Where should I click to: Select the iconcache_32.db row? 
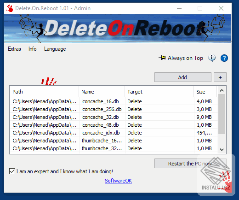pyautogui.click(x=114, y=117)
